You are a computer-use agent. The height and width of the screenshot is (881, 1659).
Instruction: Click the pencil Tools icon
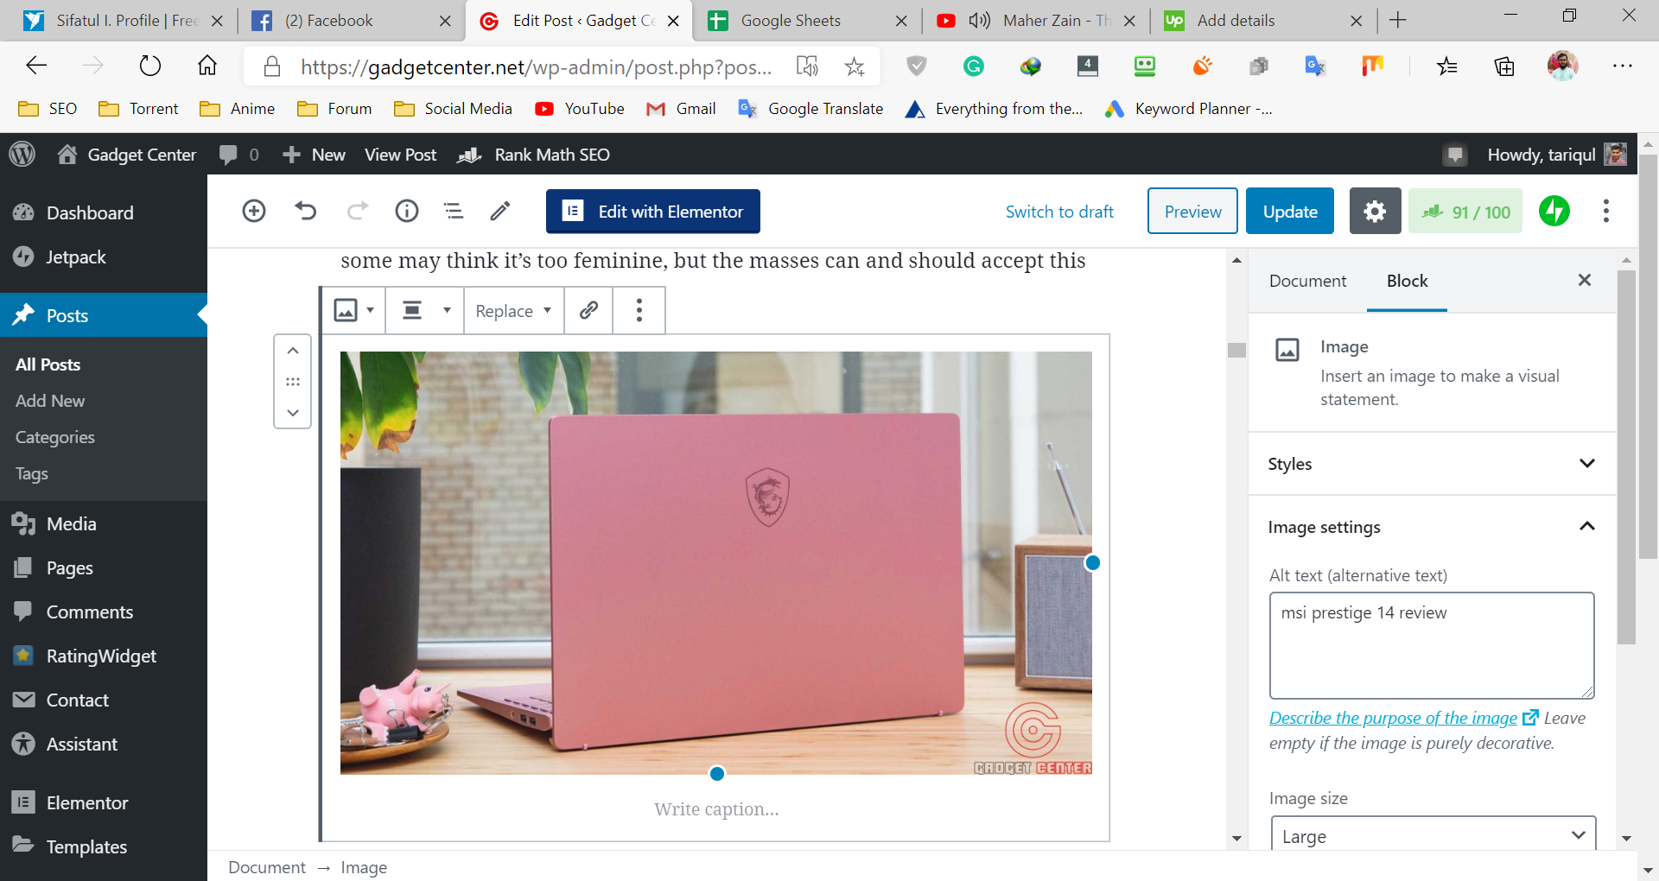(500, 211)
